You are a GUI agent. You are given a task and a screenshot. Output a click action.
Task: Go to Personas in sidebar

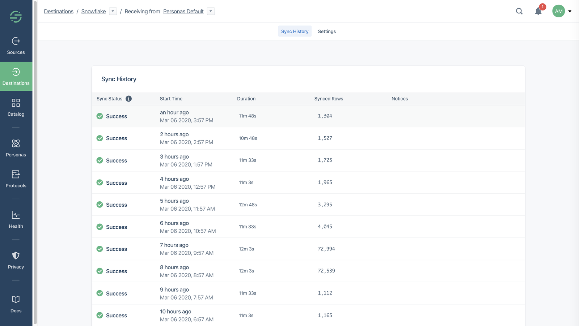[x=16, y=148]
